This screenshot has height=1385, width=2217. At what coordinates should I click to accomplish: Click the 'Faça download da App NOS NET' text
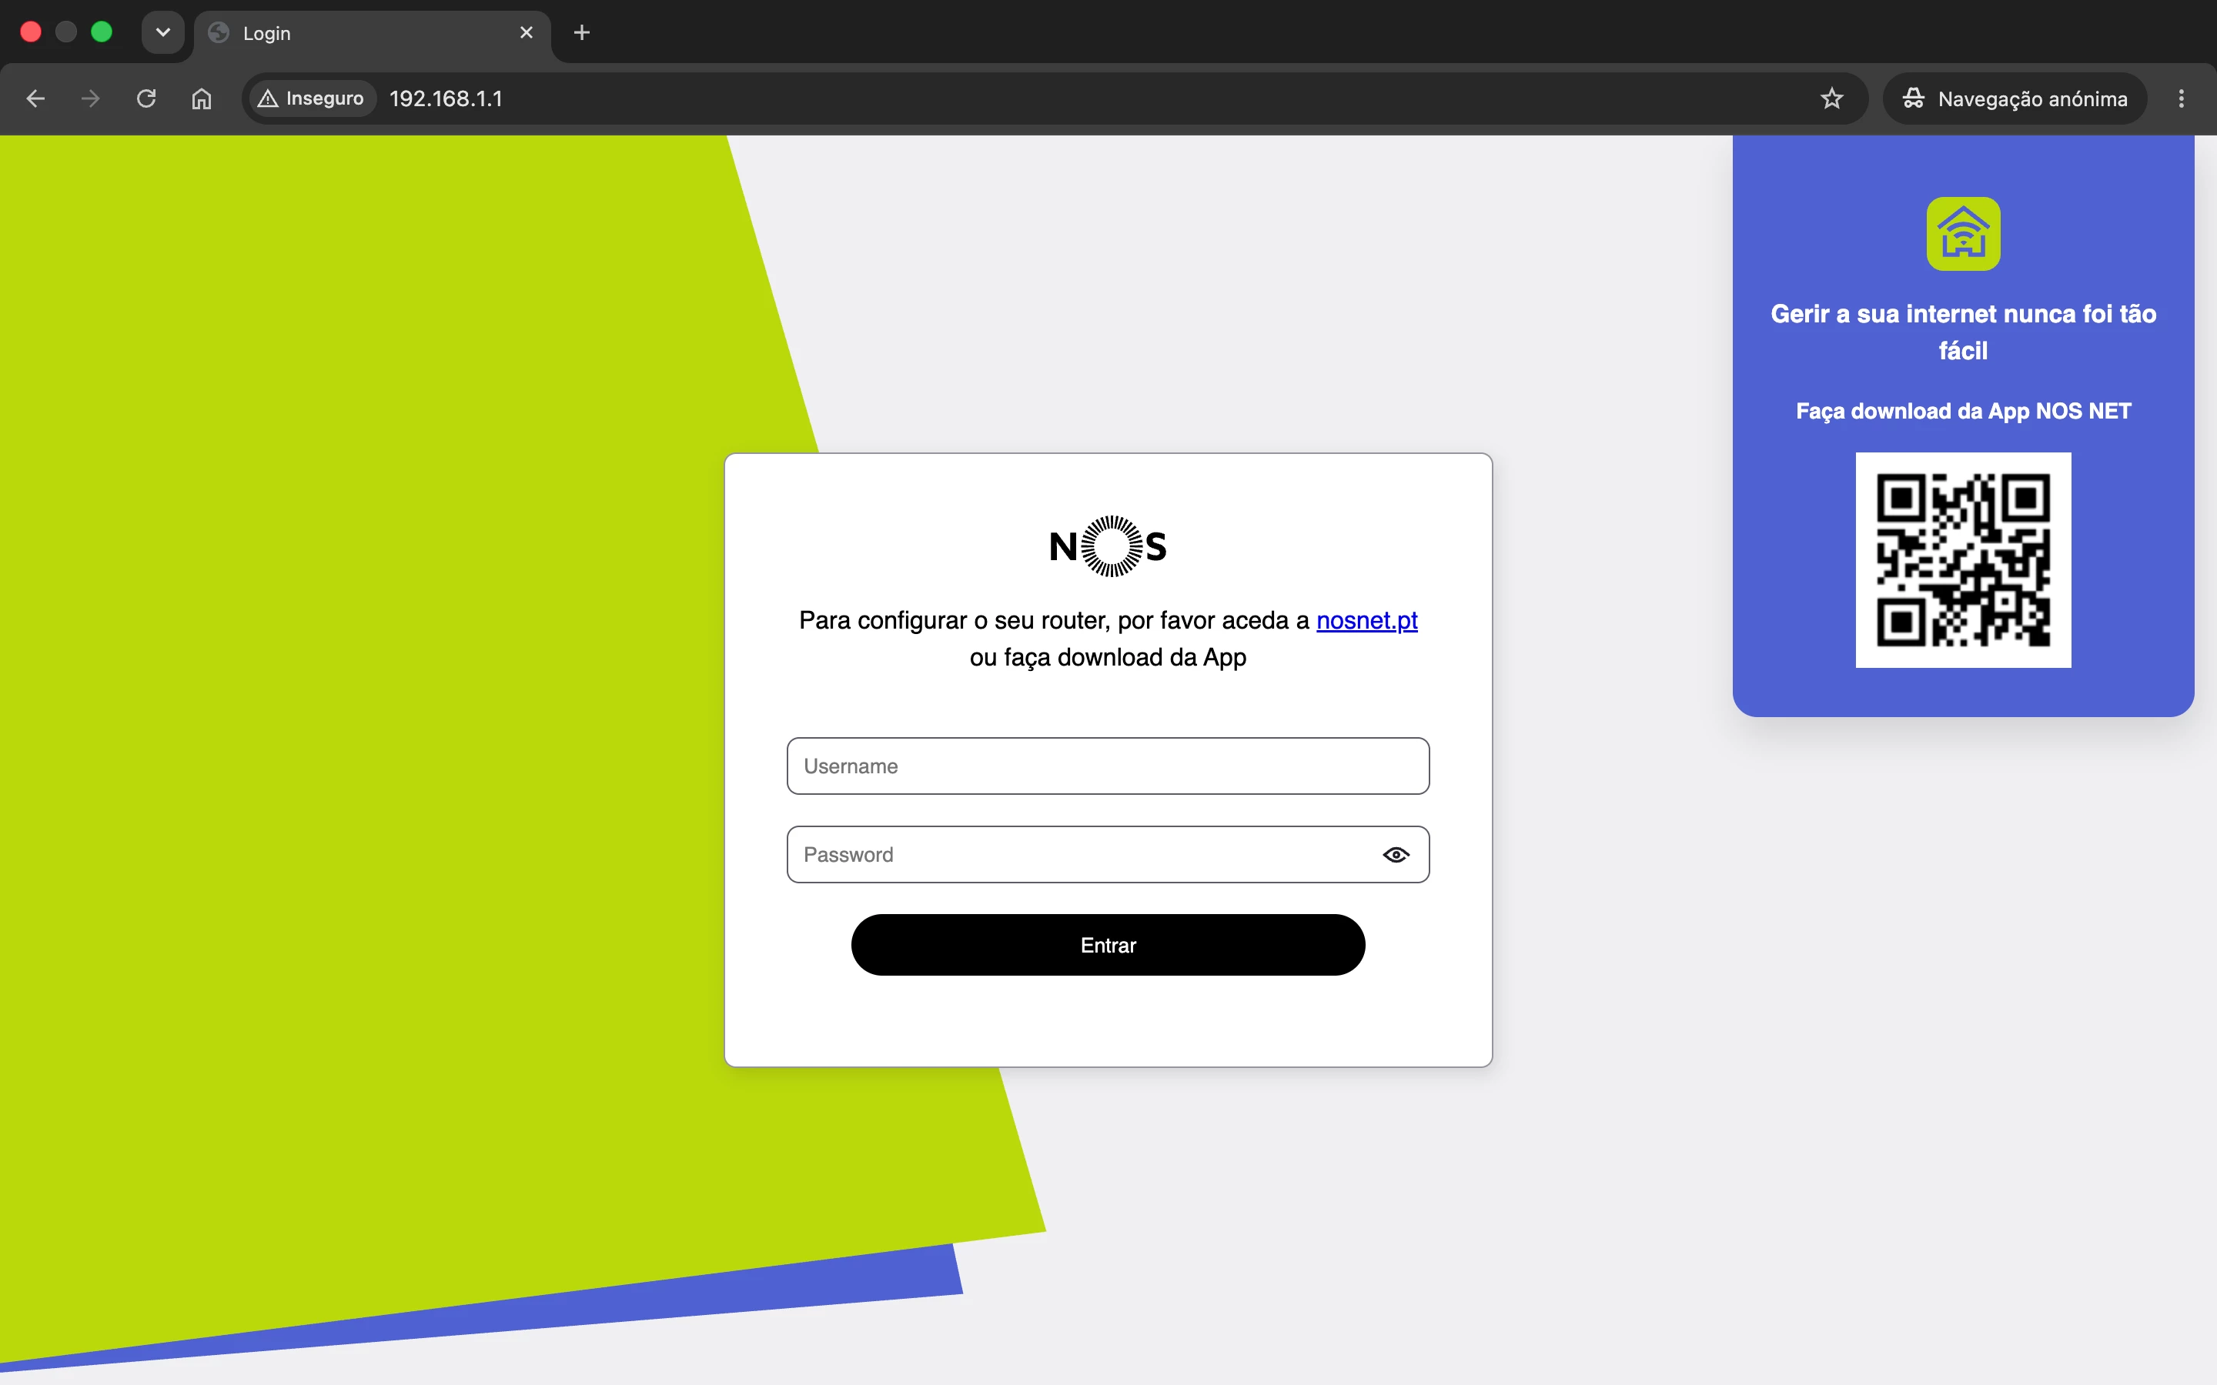[x=1963, y=412]
